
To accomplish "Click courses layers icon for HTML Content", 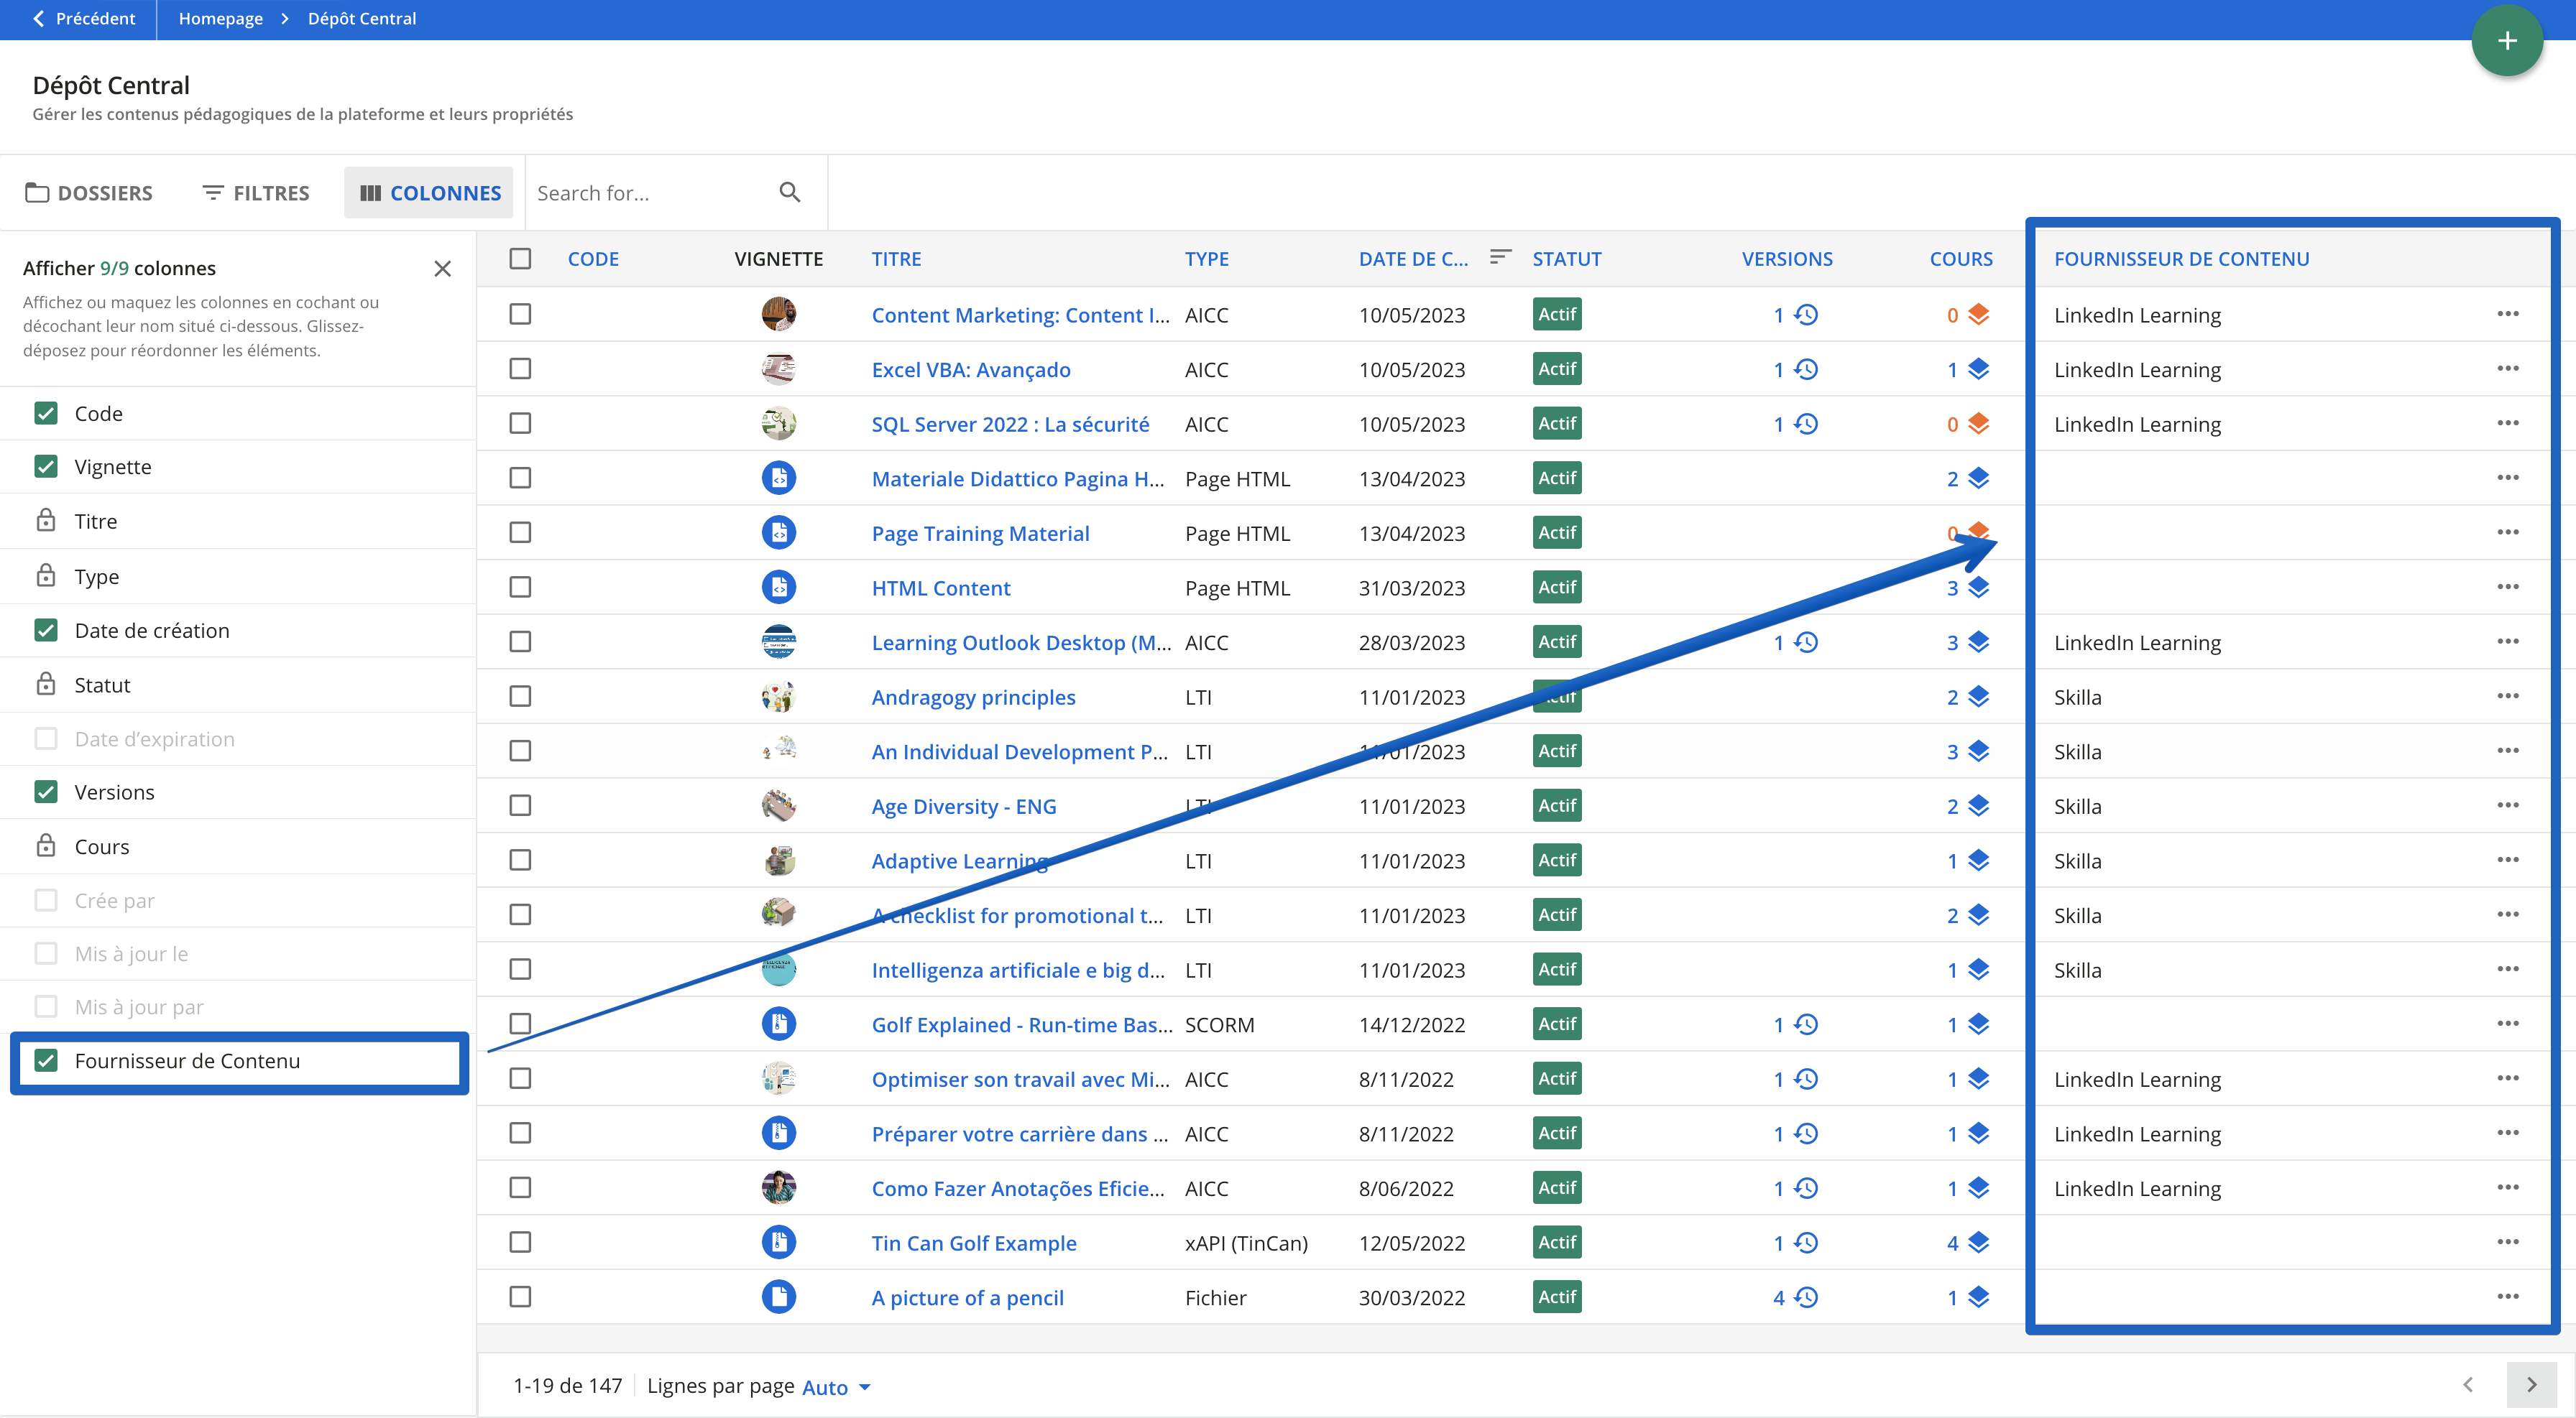I will click(1978, 588).
